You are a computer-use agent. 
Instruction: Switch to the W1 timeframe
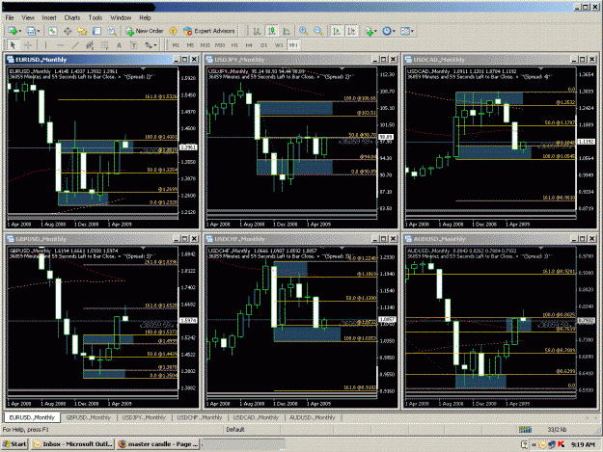279,45
